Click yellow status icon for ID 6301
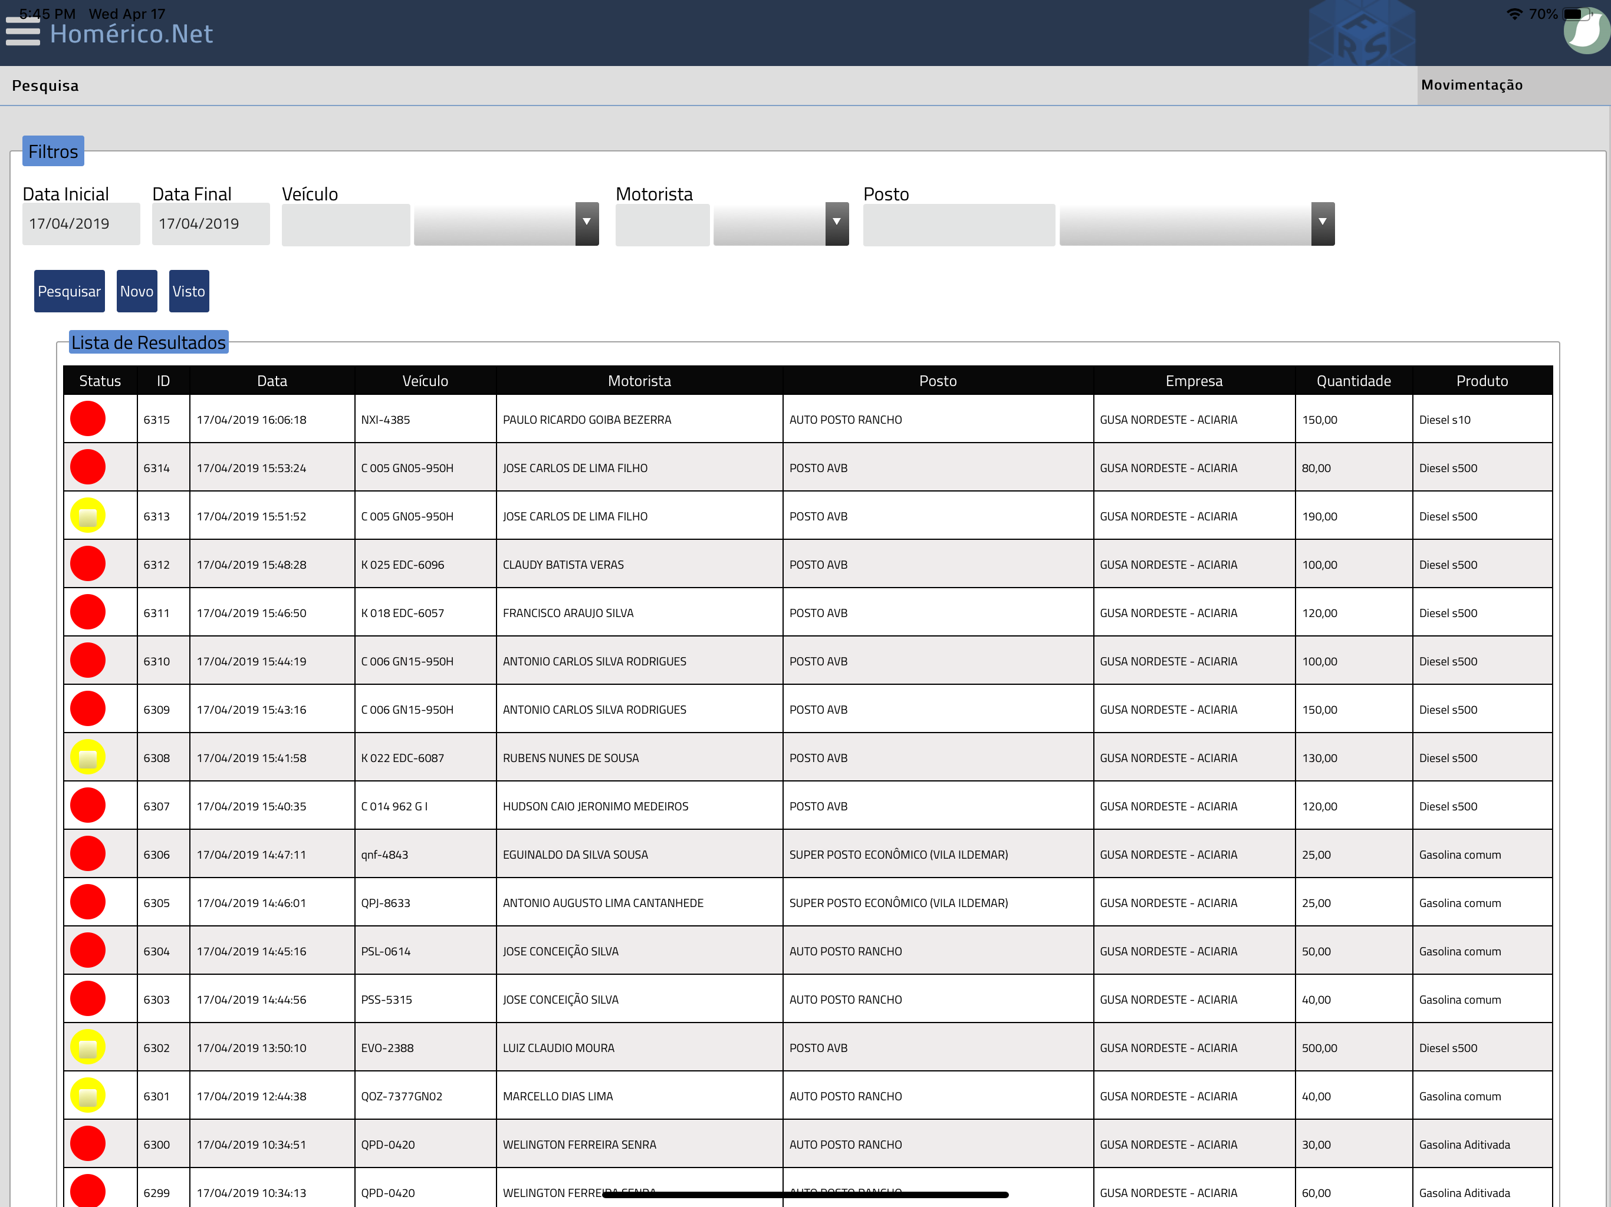Image resolution: width=1611 pixels, height=1207 pixels. tap(88, 1096)
